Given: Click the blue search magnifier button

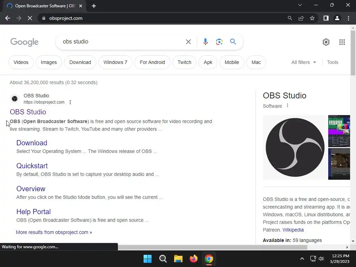Looking at the screenshot, I should (233, 42).
